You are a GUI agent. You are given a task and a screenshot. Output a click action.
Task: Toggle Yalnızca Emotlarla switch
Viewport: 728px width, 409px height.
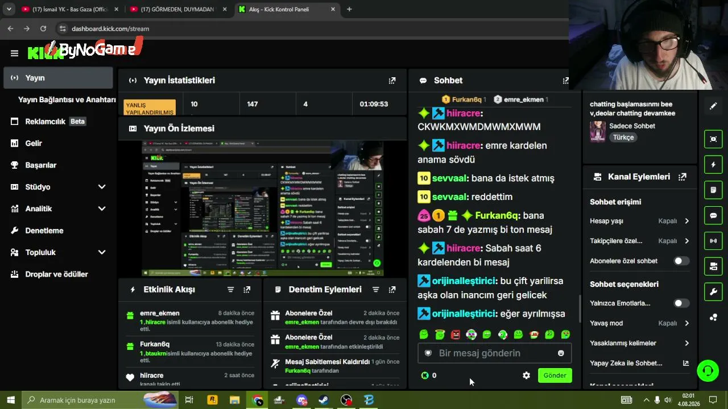point(681,303)
